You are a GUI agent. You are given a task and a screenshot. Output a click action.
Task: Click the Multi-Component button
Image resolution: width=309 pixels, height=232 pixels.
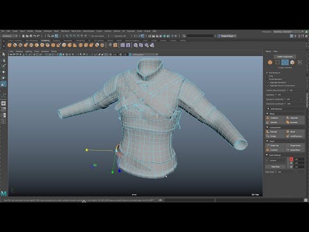pyautogui.click(x=285, y=57)
